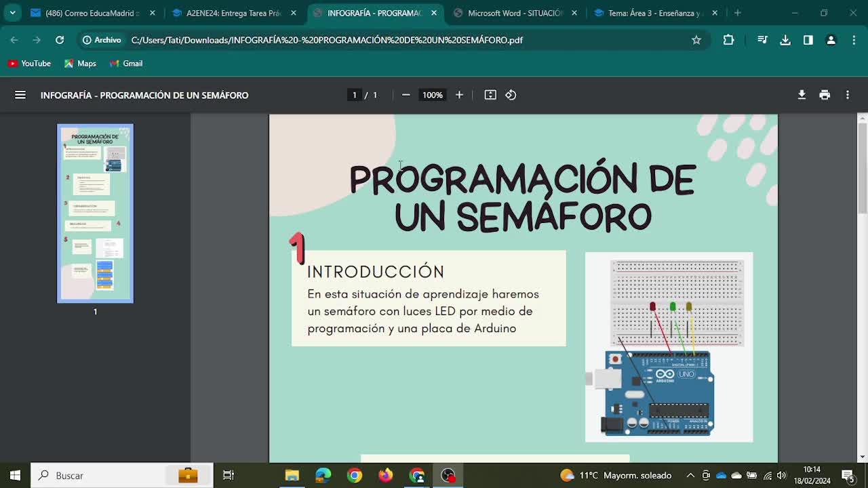Bookmark this page with the star icon

pyautogui.click(x=696, y=40)
